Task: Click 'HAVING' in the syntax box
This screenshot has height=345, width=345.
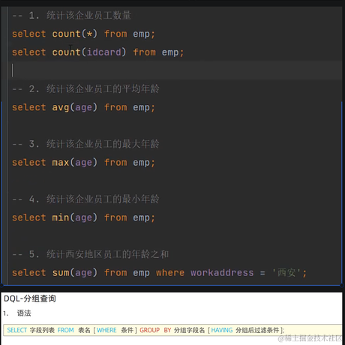Action: pos(222,330)
